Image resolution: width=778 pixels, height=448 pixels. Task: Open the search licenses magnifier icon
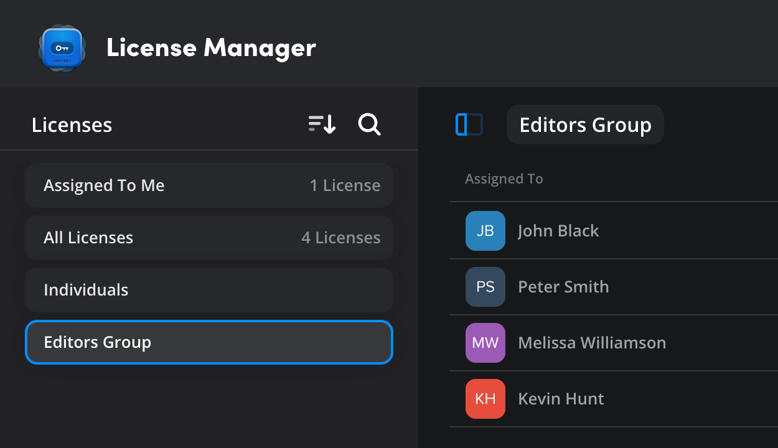point(370,124)
